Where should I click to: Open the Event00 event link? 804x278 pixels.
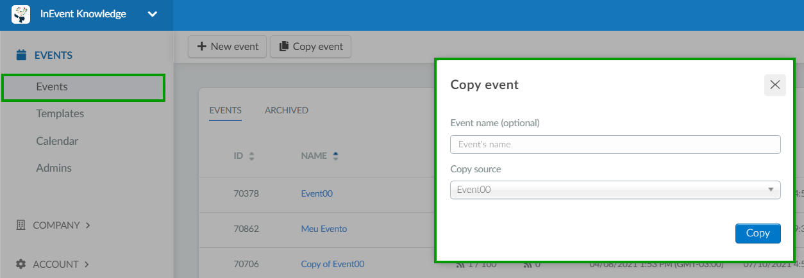pos(317,193)
